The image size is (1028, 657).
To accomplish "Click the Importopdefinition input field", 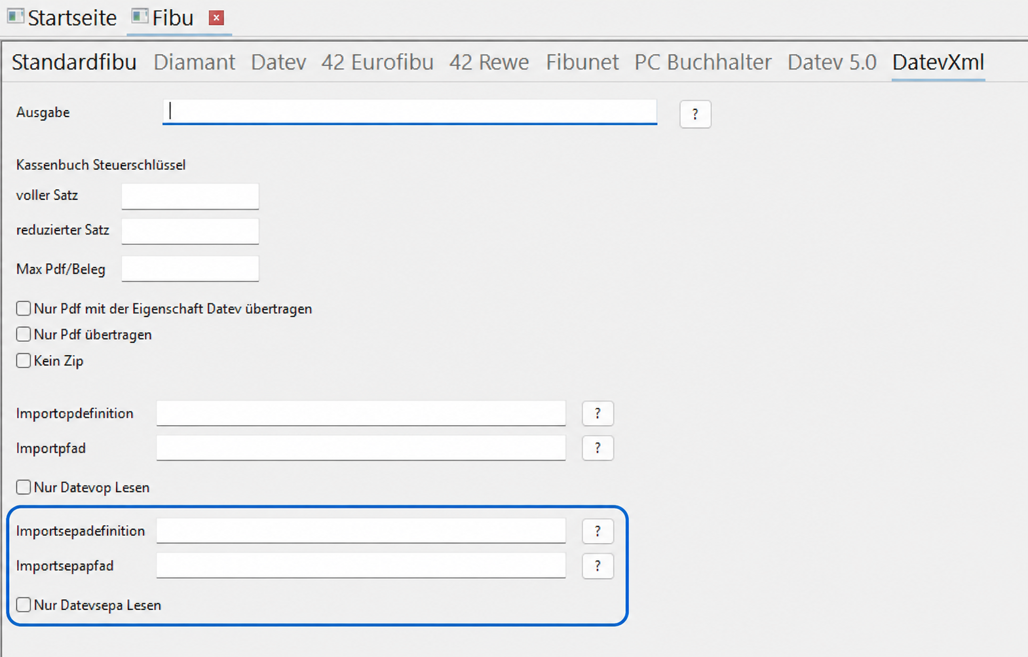I will click(361, 413).
